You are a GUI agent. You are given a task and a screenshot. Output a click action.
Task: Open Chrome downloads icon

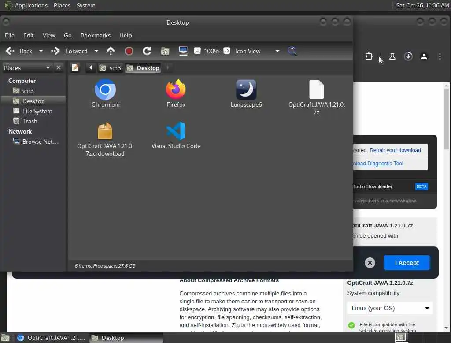pos(408,56)
